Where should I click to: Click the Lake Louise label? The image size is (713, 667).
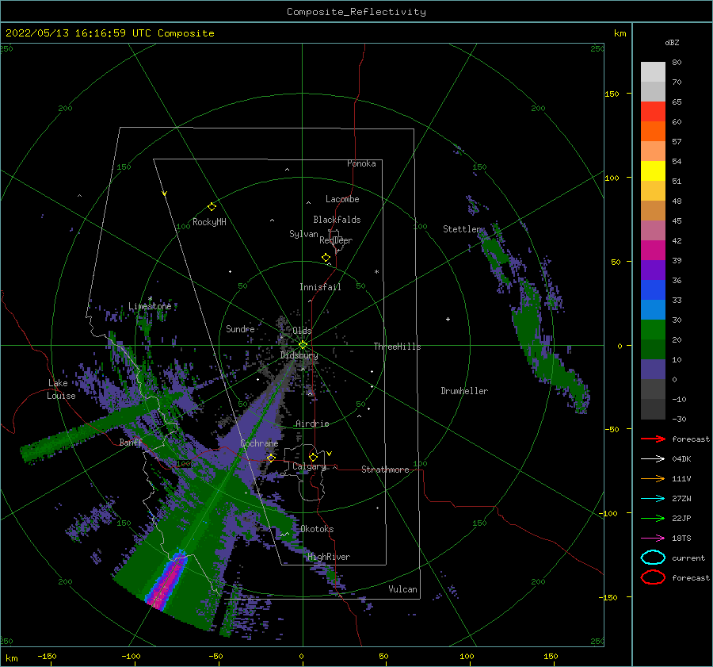point(62,389)
